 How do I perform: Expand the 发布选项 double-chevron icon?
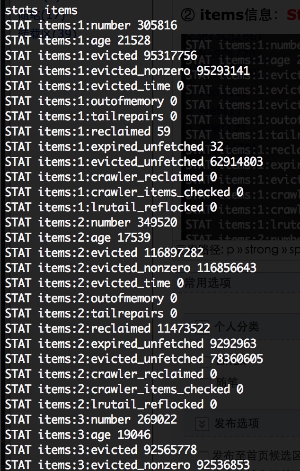point(202,424)
